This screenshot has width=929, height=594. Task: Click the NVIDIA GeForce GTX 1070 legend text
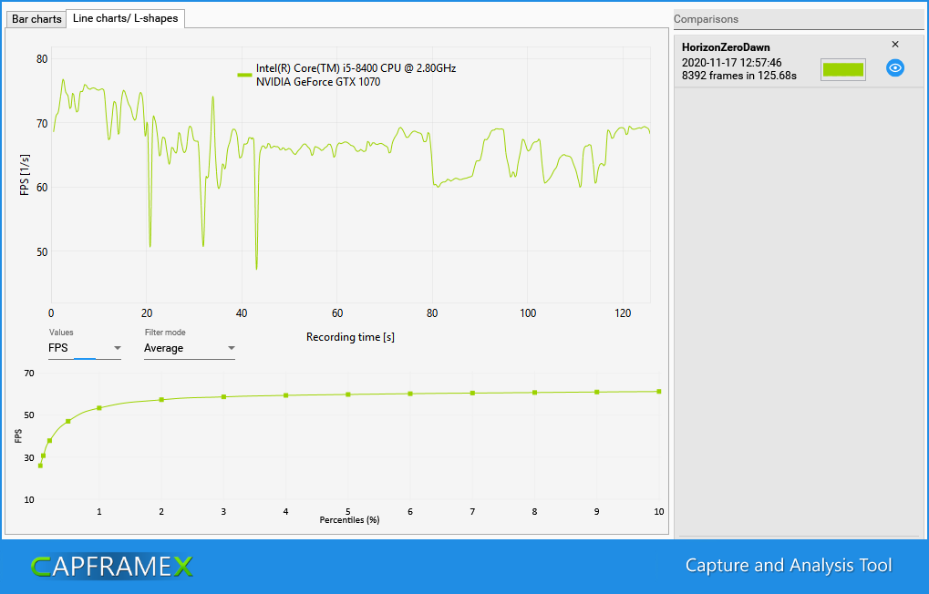318,82
